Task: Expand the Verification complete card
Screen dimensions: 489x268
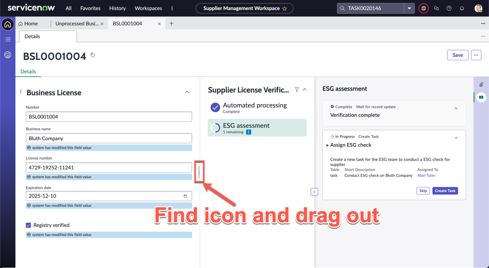Action: coord(456,108)
